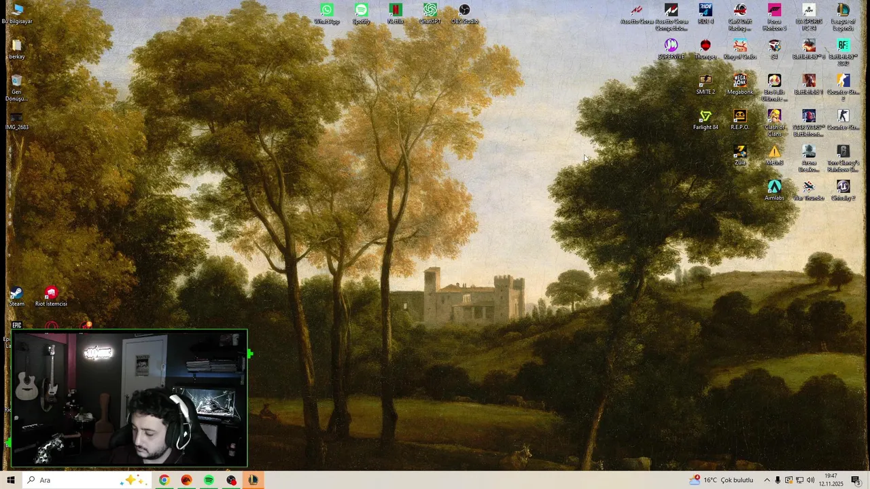Image resolution: width=870 pixels, height=489 pixels.
Task: Open the weather widget showing 16°C
Action: (x=721, y=480)
